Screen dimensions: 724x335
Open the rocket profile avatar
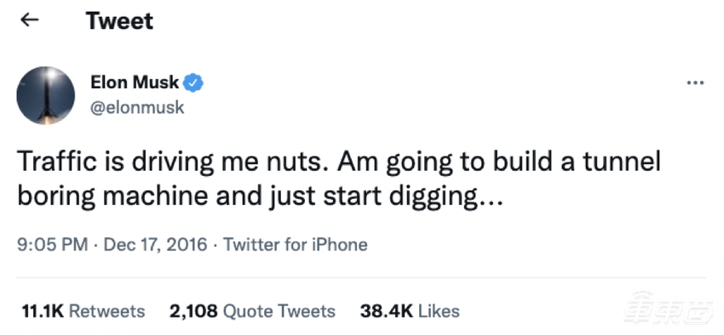(45, 95)
